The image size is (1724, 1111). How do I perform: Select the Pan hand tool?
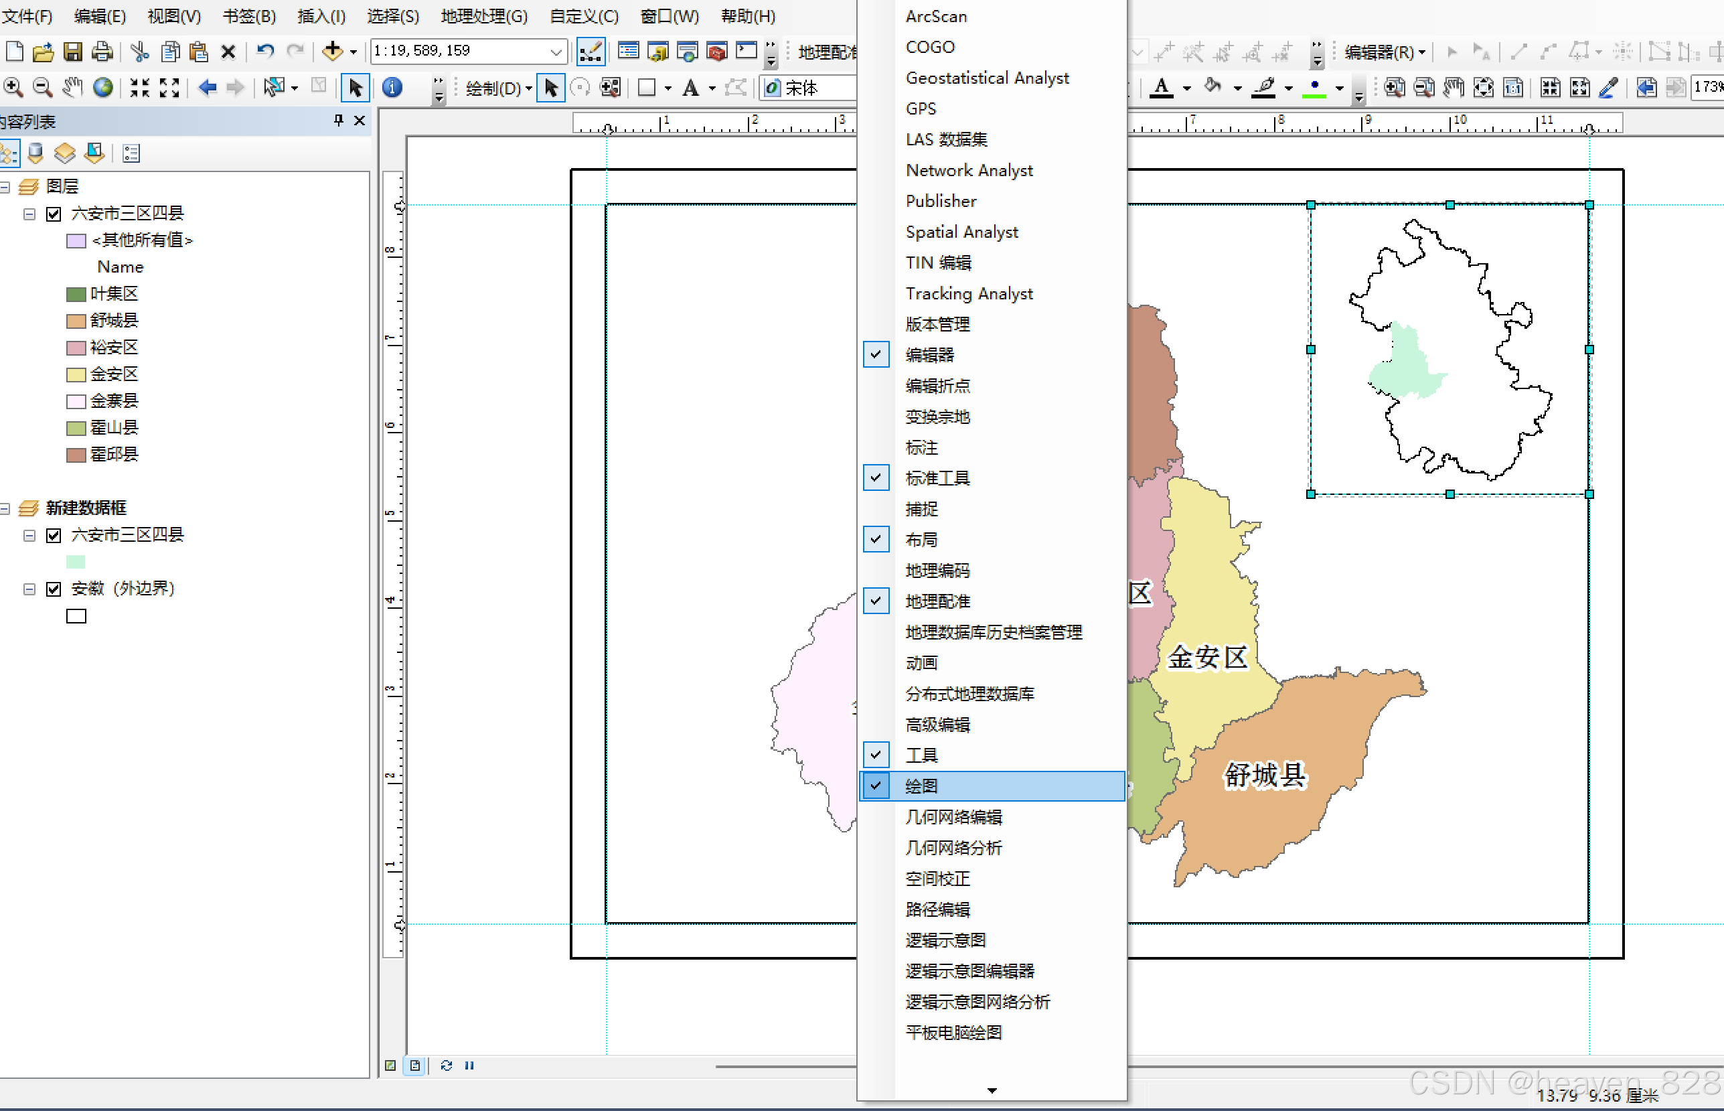point(72,88)
